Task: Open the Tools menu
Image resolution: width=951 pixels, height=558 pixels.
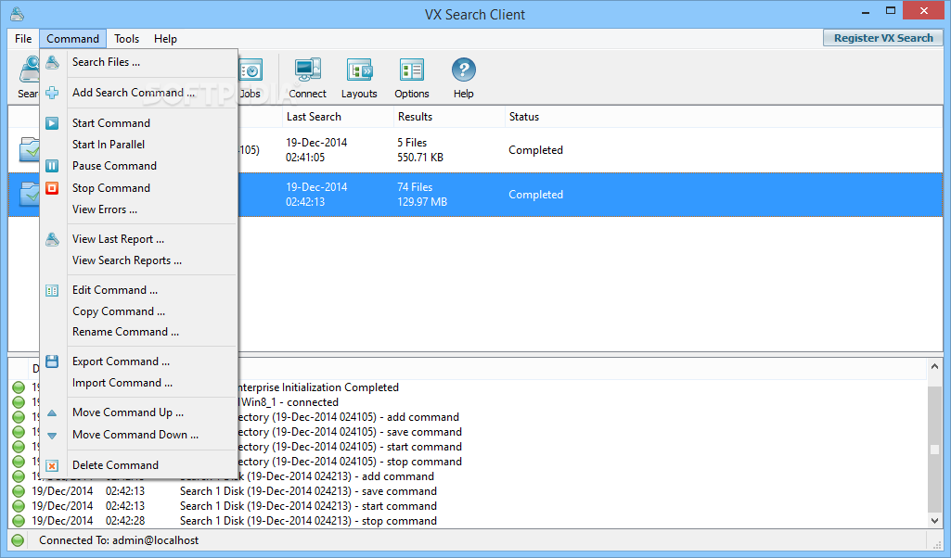Action: (127, 39)
